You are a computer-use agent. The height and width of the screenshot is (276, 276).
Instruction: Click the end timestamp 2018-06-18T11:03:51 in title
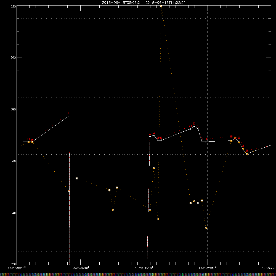point(165,3)
